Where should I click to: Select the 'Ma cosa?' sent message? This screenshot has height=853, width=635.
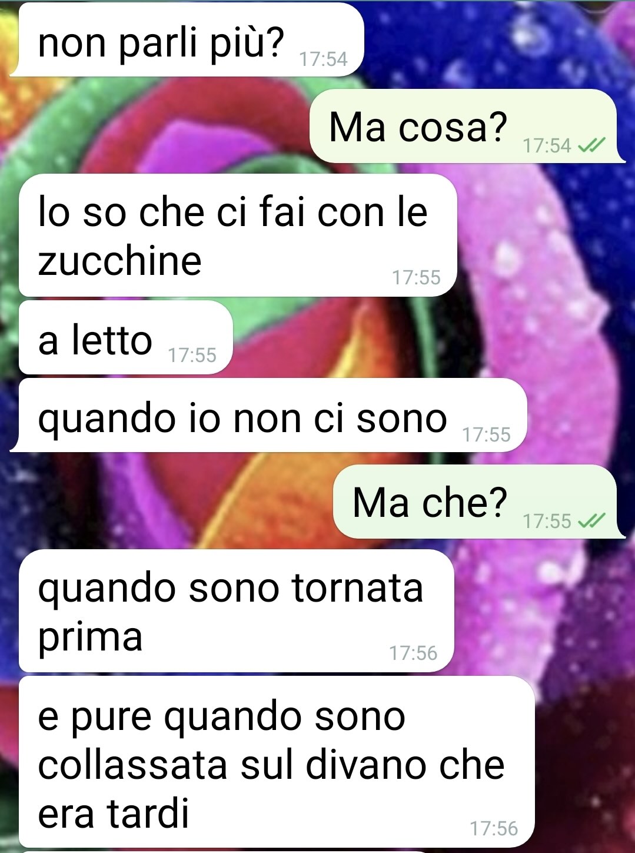(466, 125)
